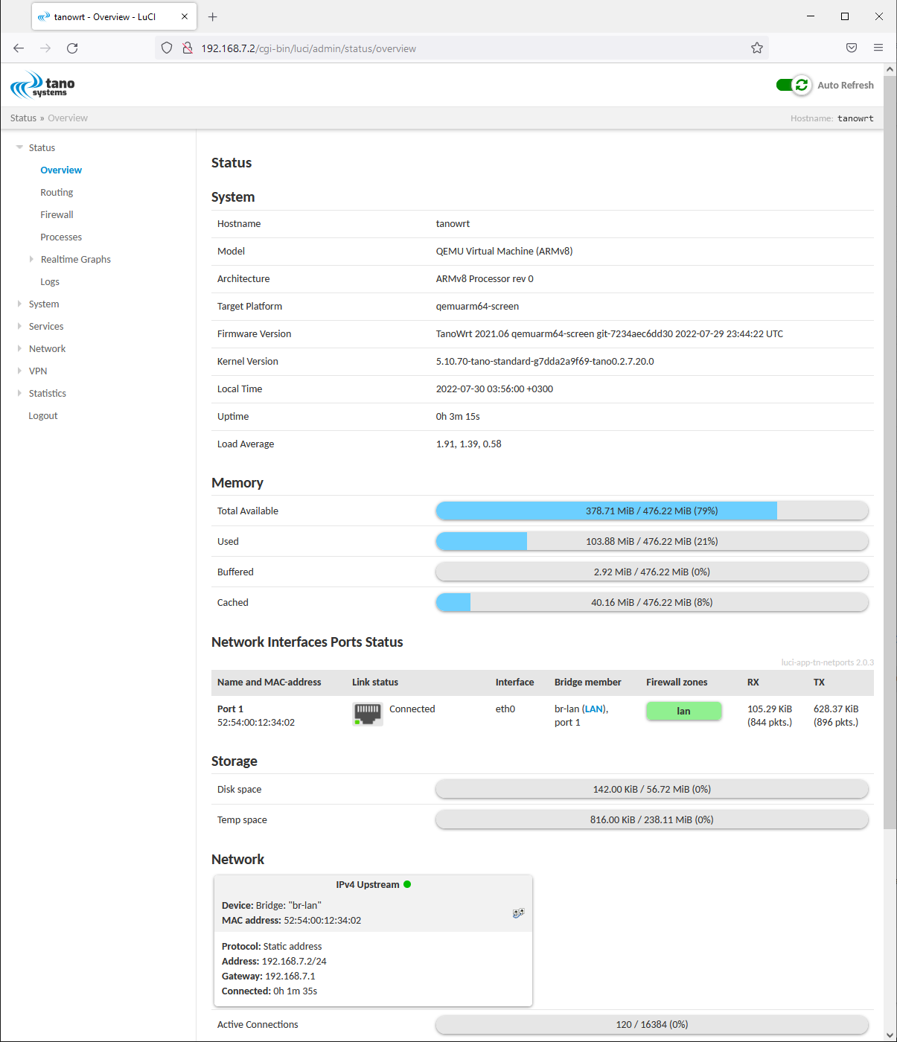897x1042 pixels.
Task: Click the Tano Systems logo
Action: pyautogui.click(x=41, y=84)
